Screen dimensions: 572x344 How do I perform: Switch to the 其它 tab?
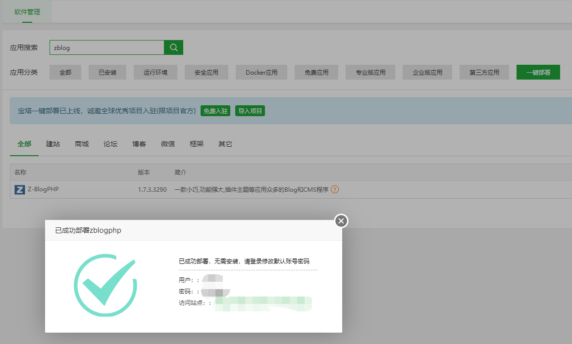pyautogui.click(x=225, y=144)
